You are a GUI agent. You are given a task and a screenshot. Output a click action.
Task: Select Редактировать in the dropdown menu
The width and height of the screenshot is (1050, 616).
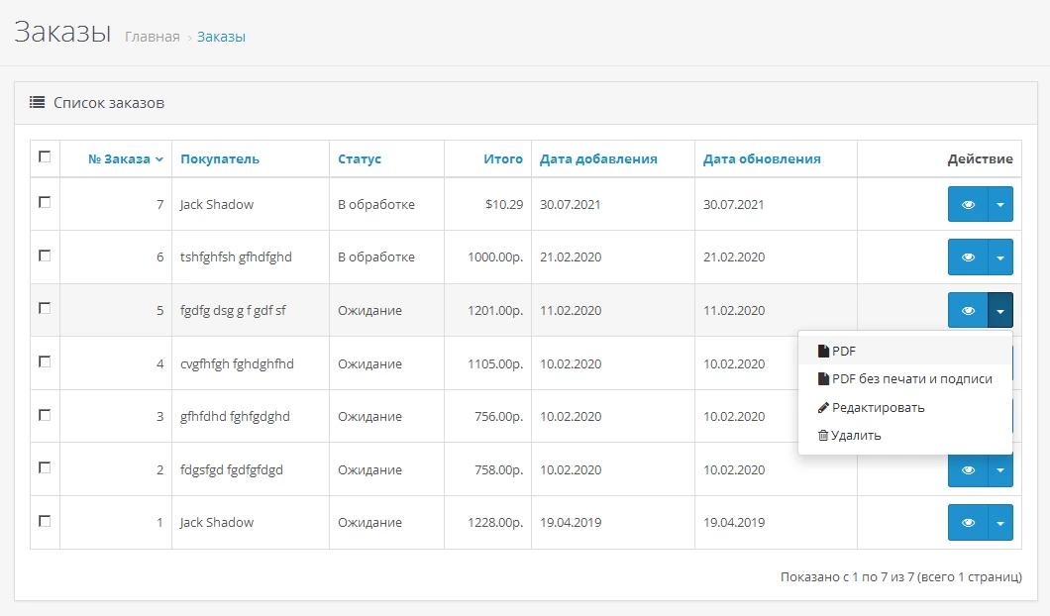click(904, 408)
